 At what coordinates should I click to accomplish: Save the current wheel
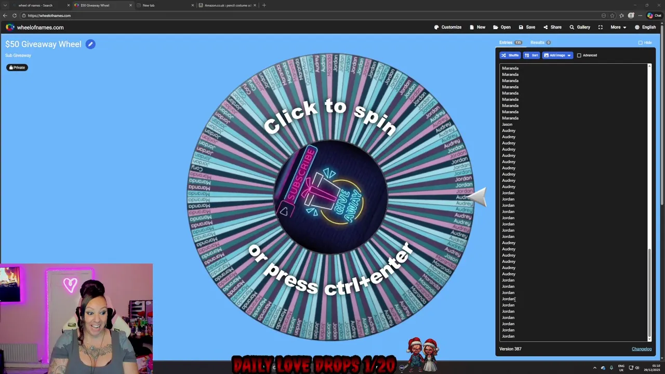(527, 27)
